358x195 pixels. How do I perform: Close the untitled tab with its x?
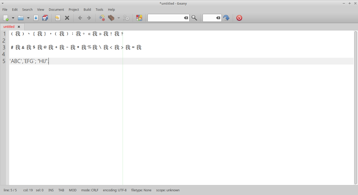coord(19,27)
